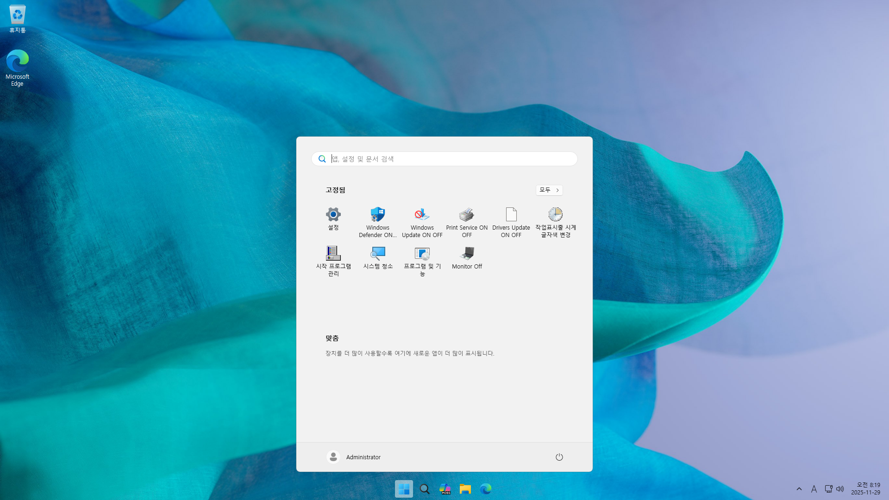Show hidden icons tray chevron

point(799,489)
